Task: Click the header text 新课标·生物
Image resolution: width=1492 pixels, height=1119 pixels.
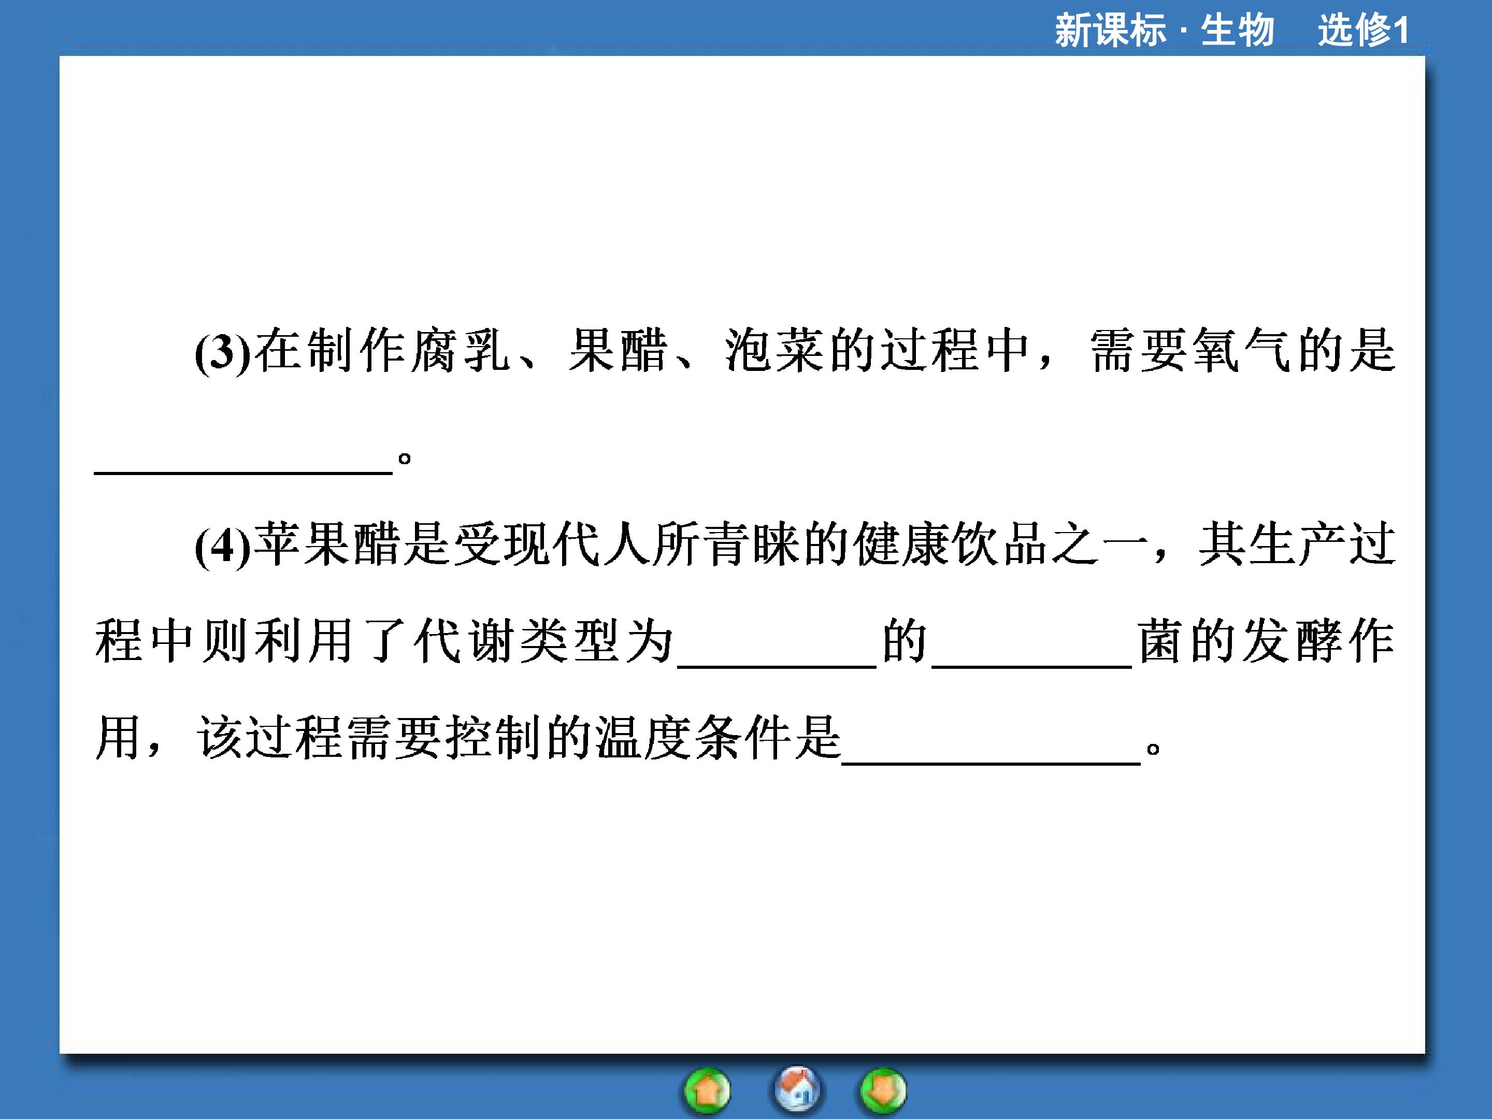Action: (1164, 31)
